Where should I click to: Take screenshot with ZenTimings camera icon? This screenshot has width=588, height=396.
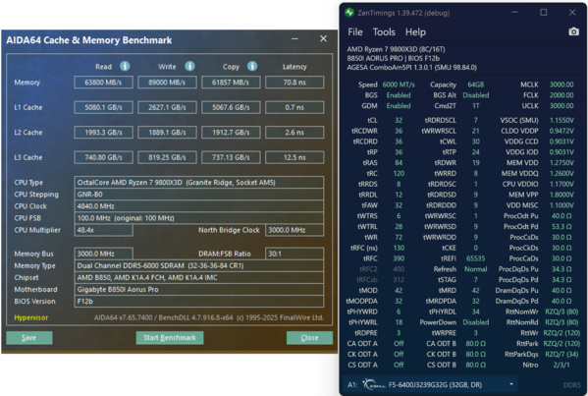[x=573, y=31]
